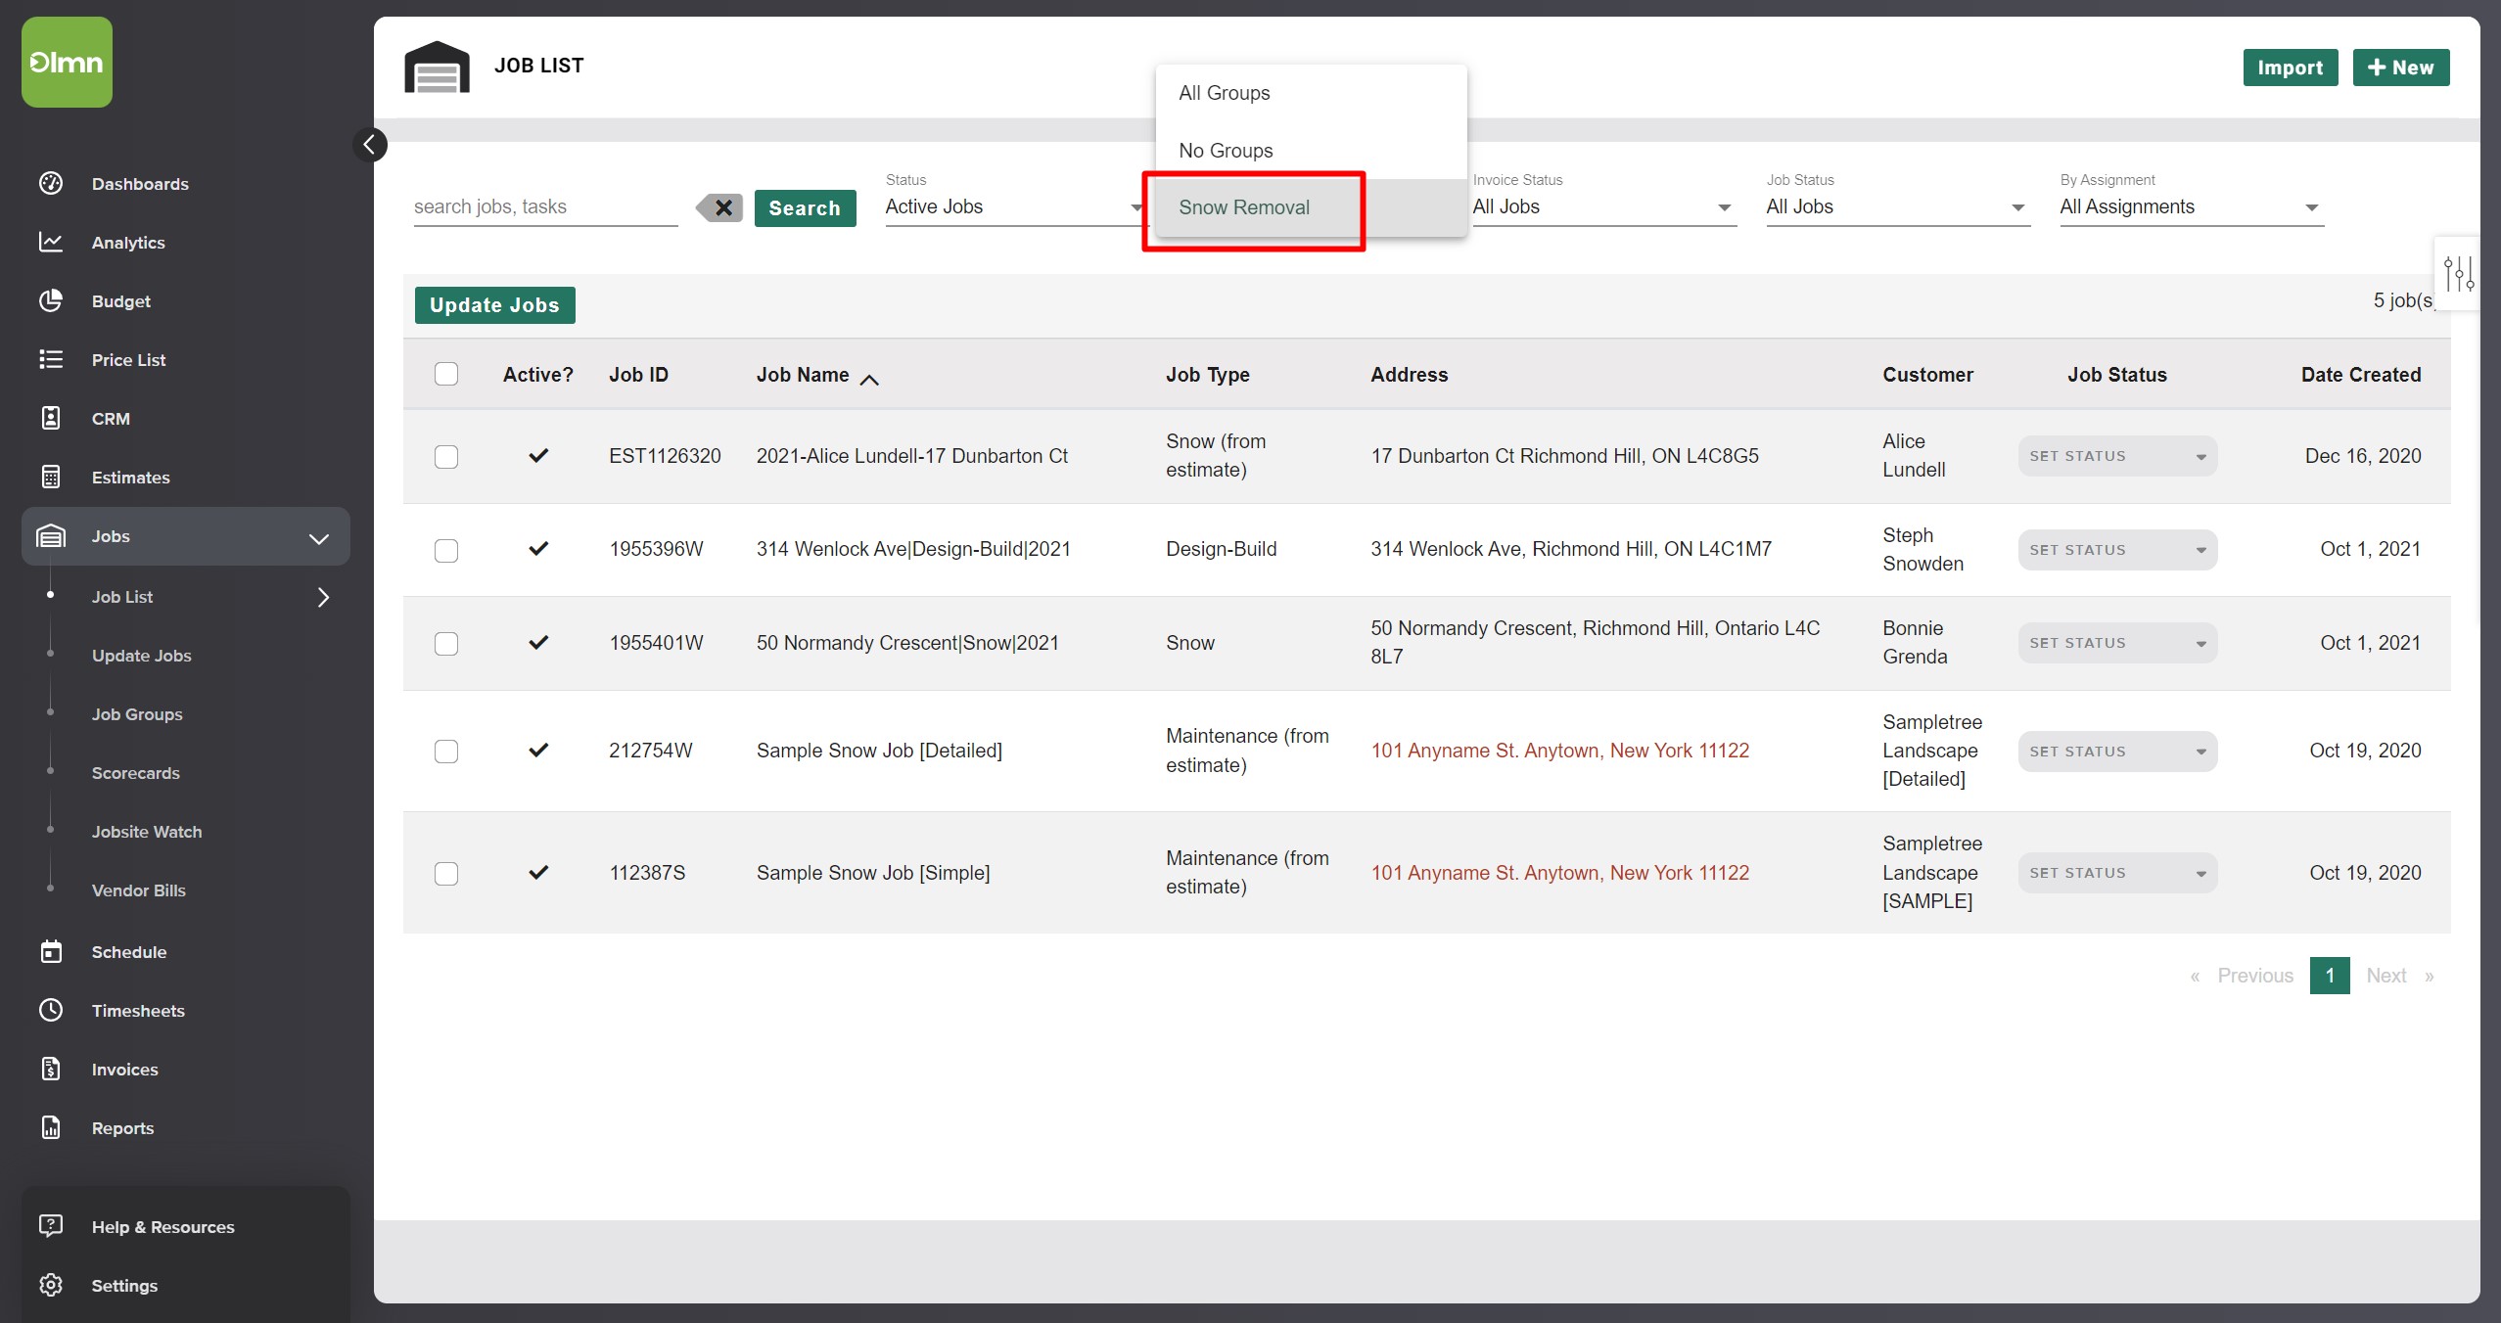Open Budget pie icon
Image resolution: width=2501 pixels, height=1323 pixels.
click(51, 300)
